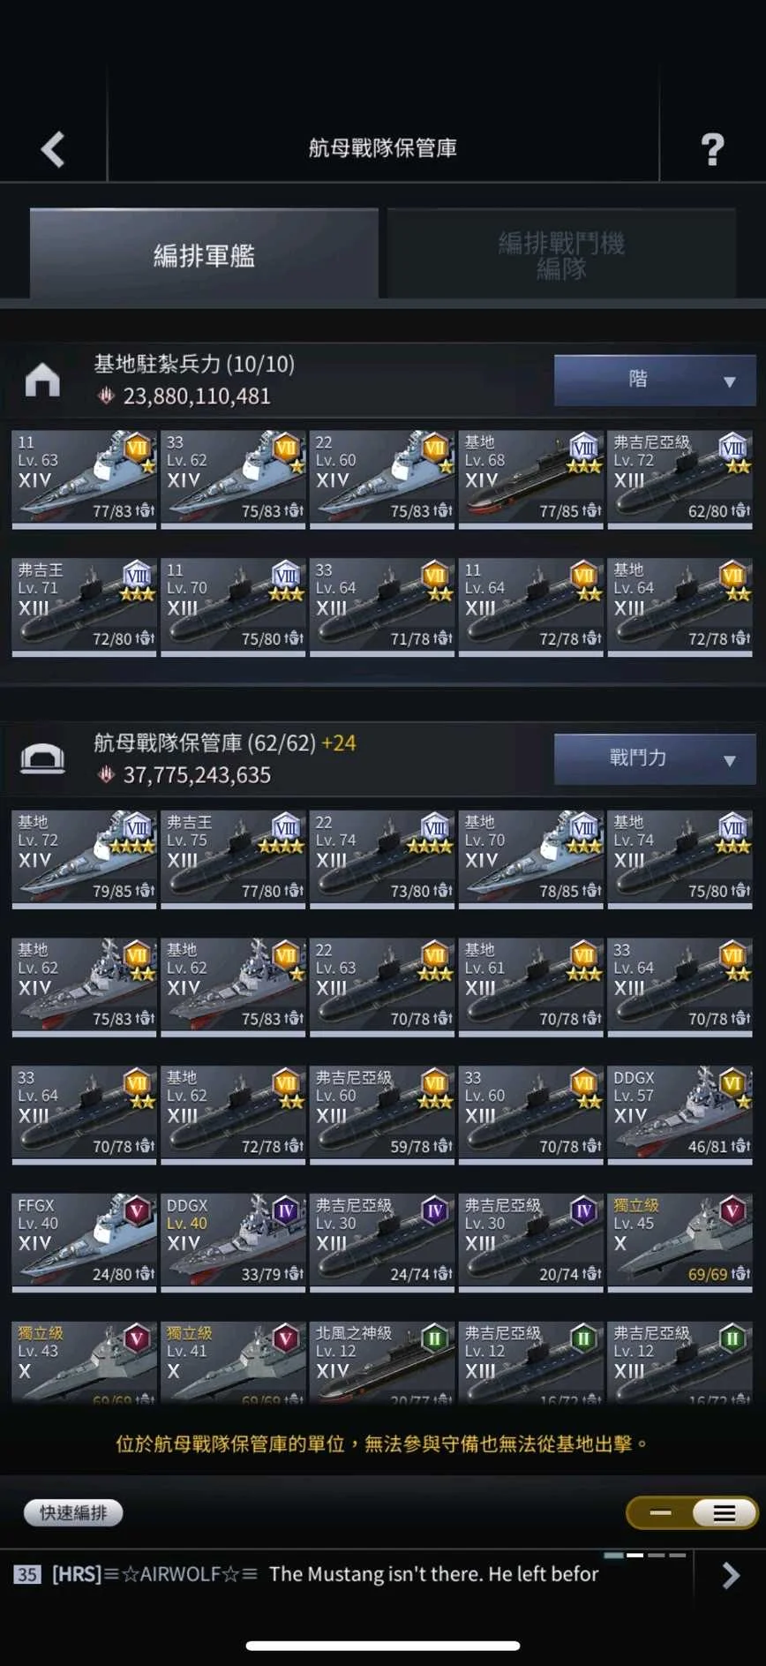Tap combat power icon beside 23,880,110,481

(106, 396)
